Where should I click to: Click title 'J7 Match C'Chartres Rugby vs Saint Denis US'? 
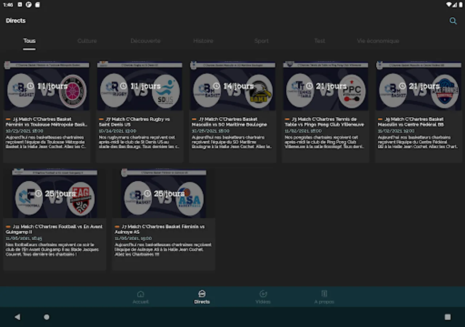click(134, 122)
